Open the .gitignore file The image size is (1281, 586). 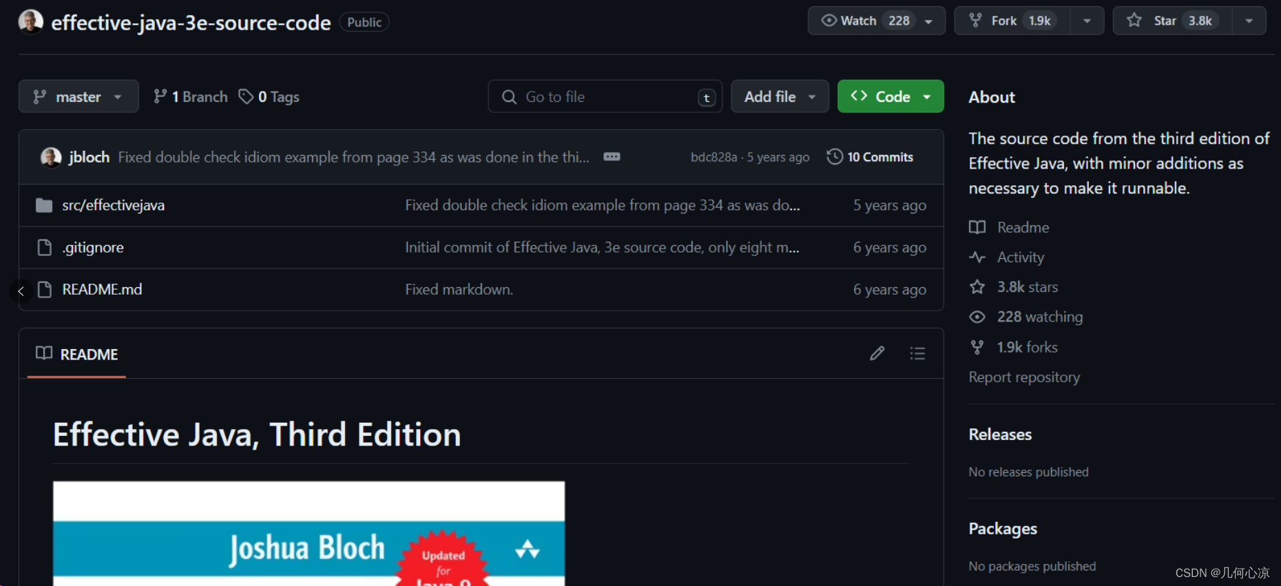(x=93, y=247)
